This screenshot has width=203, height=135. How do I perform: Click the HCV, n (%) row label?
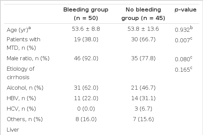21,109
